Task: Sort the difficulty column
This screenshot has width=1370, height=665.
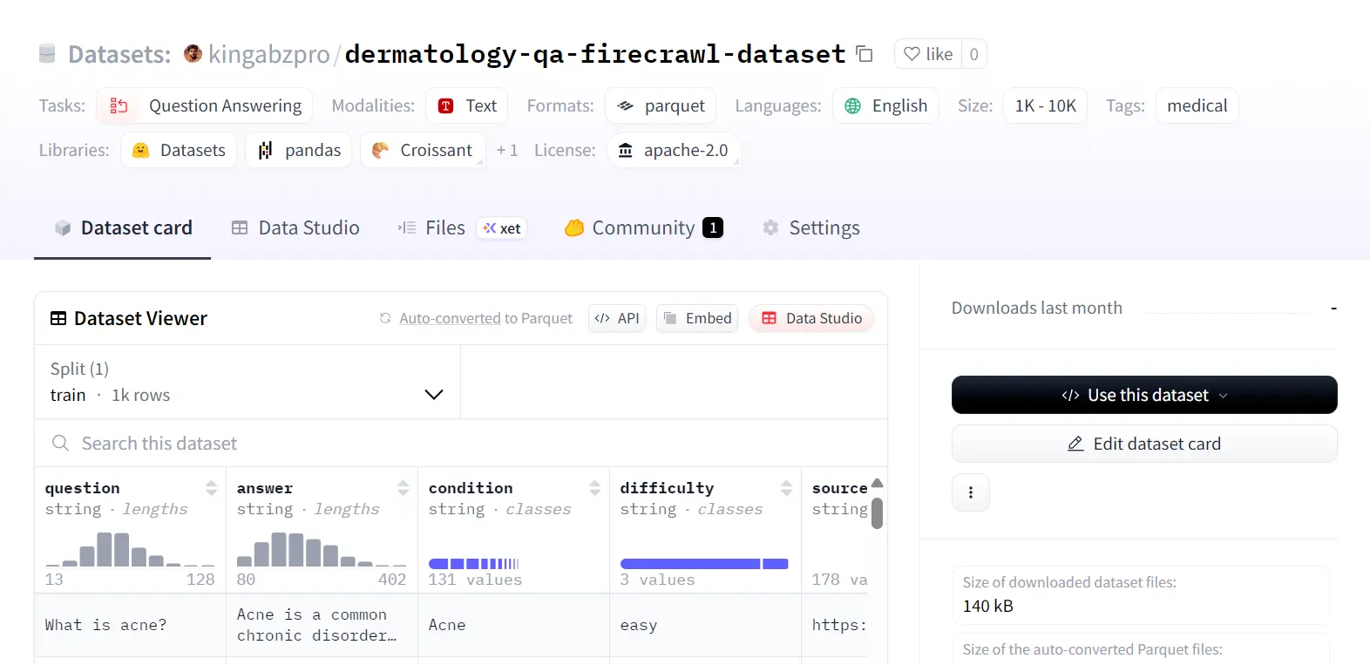Action: click(786, 487)
